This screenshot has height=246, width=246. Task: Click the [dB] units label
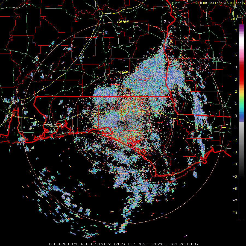233,19
